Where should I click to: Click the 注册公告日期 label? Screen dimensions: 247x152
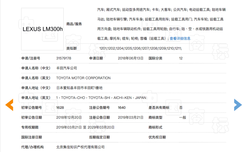click(99, 117)
